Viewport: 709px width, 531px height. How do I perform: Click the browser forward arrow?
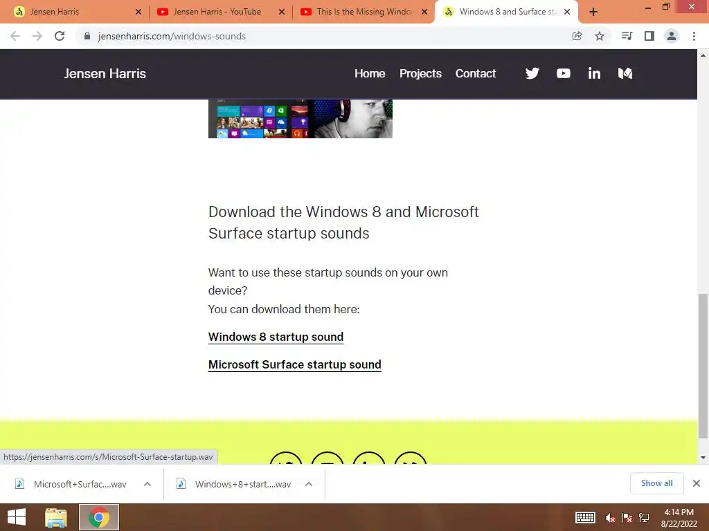[x=37, y=36]
